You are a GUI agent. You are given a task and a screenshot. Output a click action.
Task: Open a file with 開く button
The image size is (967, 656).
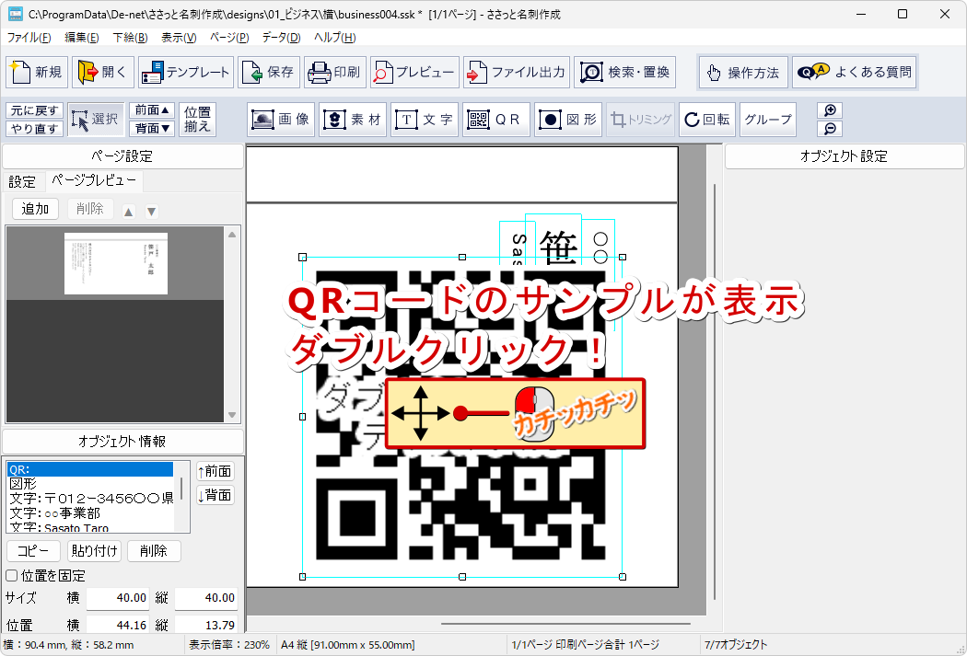(x=103, y=72)
